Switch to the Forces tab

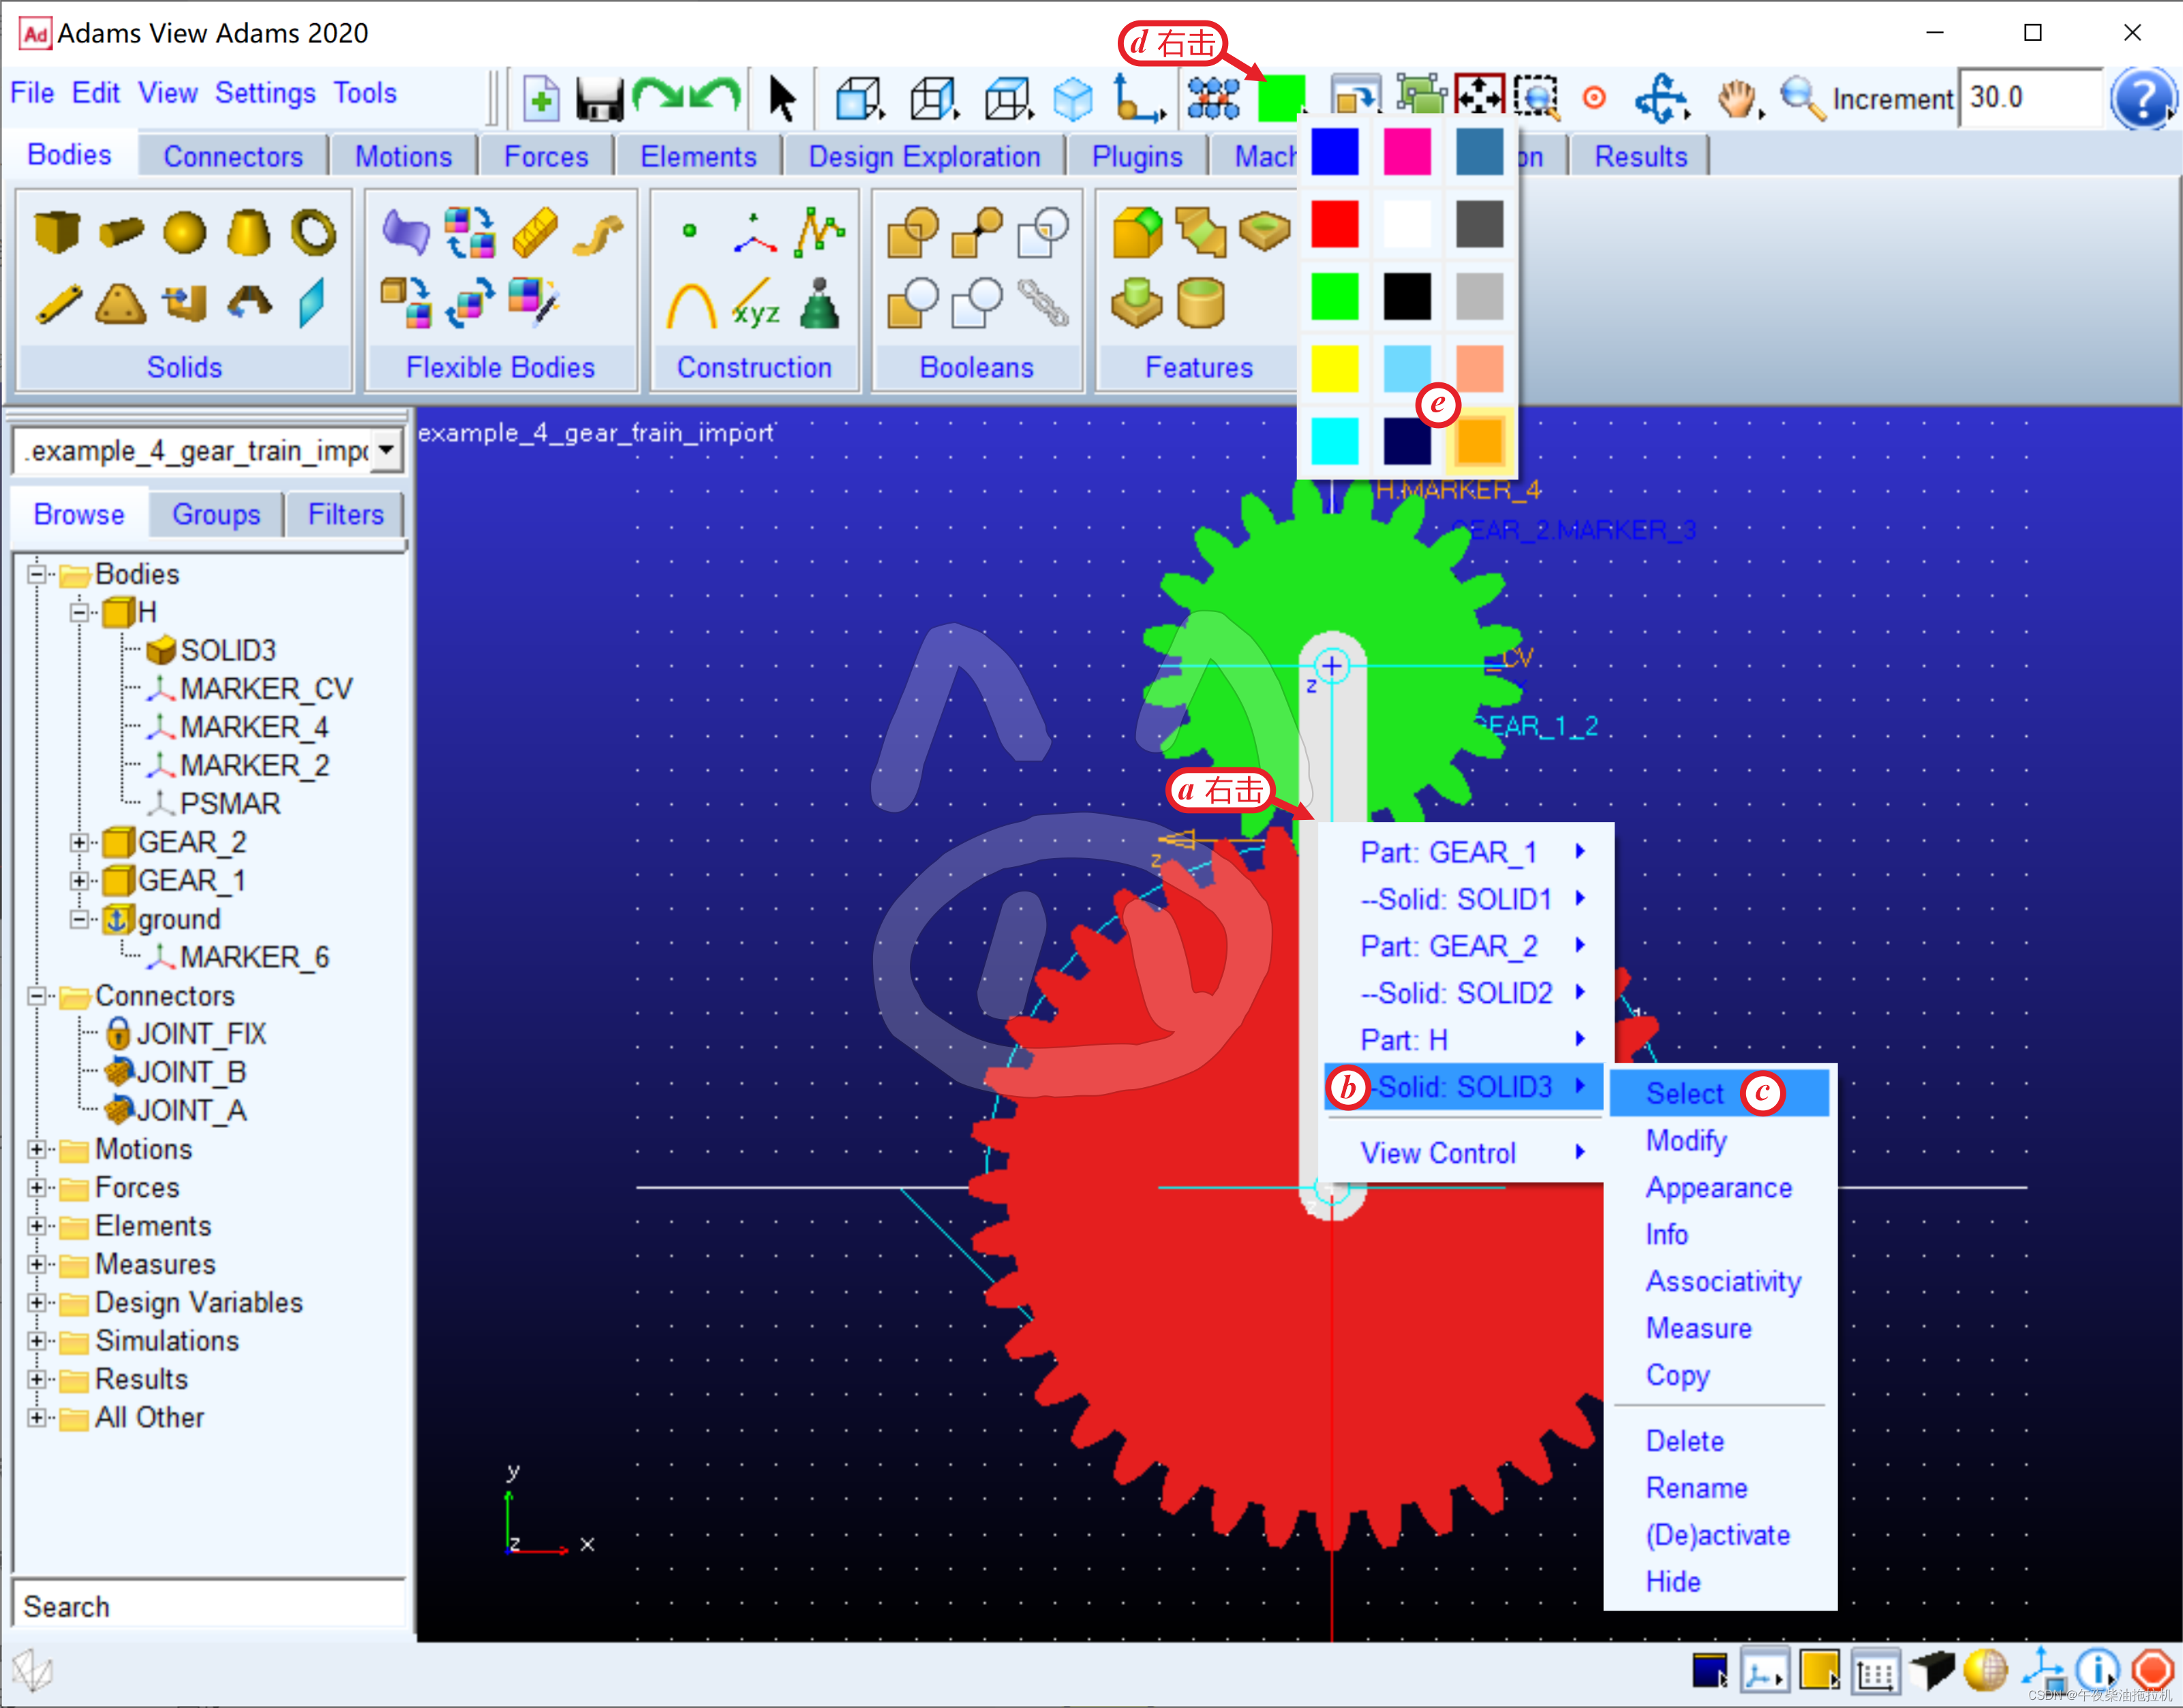tap(546, 157)
